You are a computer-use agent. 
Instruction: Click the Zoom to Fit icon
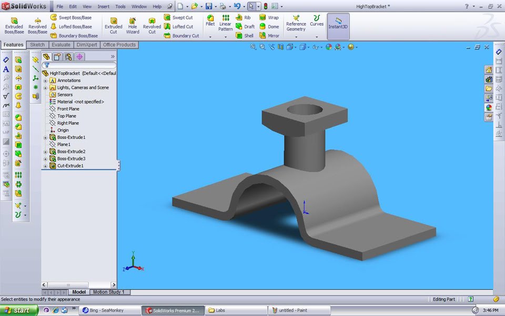[x=253, y=47]
